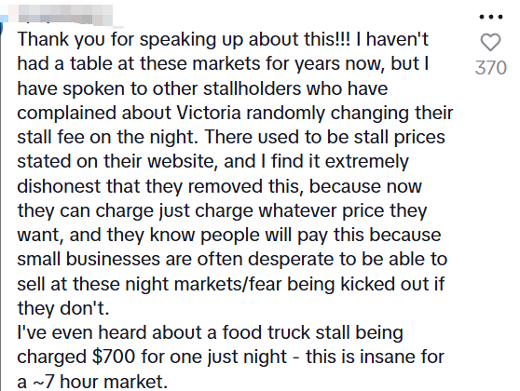This screenshot has width=520, height=391.
Task: Like the comment with the heart icon
Action: pos(490,43)
